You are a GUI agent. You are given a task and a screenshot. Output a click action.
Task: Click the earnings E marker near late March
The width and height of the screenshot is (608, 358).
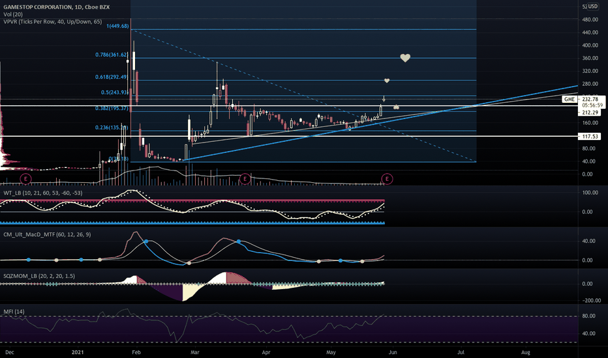point(245,178)
